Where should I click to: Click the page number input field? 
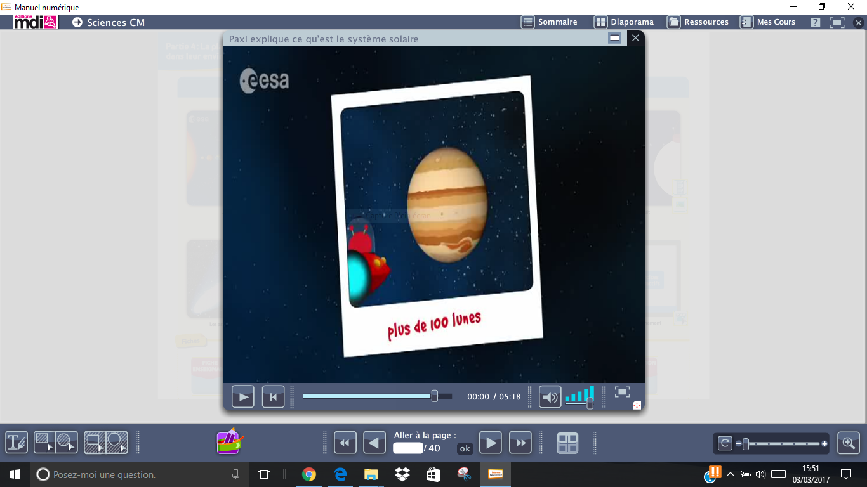408,448
